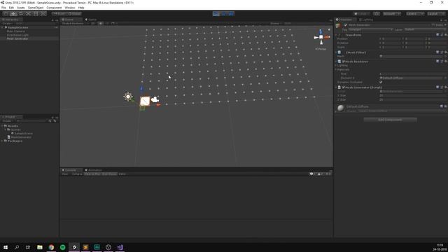The width and height of the screenshot is (448, 252).
Task: Switch to the Lighting tab beside Inspector
Action: tap(366, 20)
